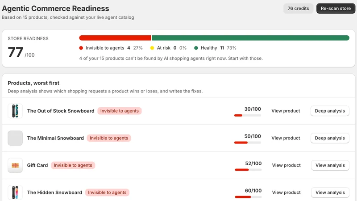Screen dimensions: 357x201
Task: Click the 60/100 score text
Action: point(253,191)
